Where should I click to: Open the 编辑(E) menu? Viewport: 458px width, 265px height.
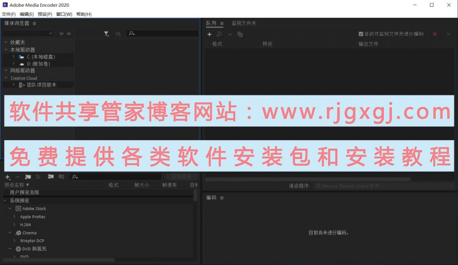pos(26,14)
